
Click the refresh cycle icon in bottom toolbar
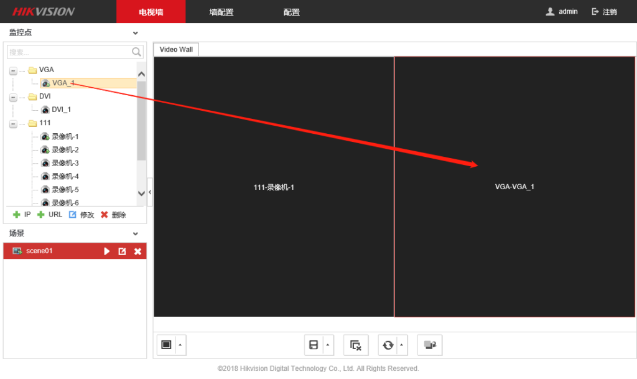point(388,345)
